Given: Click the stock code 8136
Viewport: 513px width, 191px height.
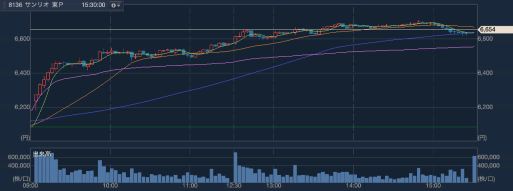Looking at the screenshot, I should (16, 5).
